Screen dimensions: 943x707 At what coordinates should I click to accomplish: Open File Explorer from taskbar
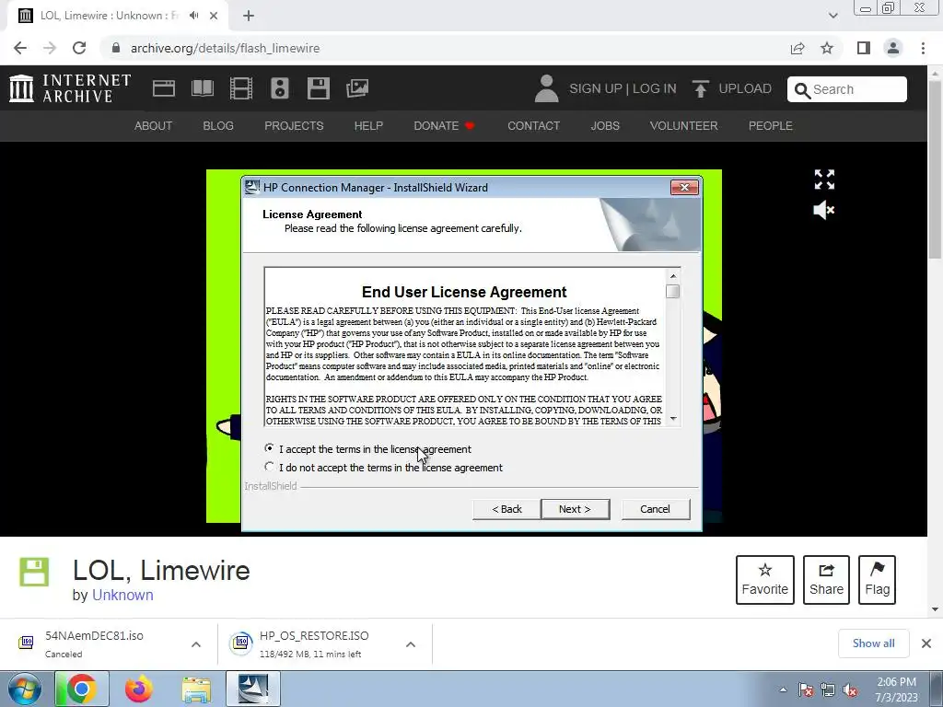pyautogui.click(x=196, y=690)
